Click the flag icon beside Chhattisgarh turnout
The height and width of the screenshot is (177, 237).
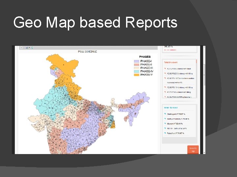point(165,114)
